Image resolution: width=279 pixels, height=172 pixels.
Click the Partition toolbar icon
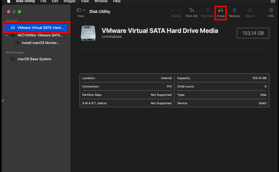pos(207,10)
